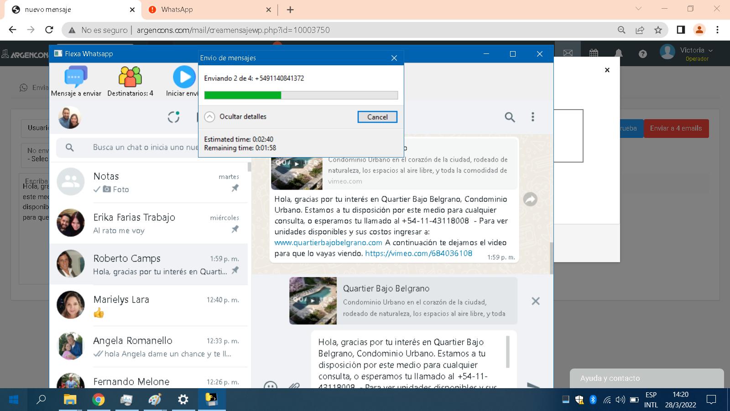The height and width of the screenshot is (411, 730).
Task: Close the Envío de mensajes dialog
Action: [x=394, y=58]
